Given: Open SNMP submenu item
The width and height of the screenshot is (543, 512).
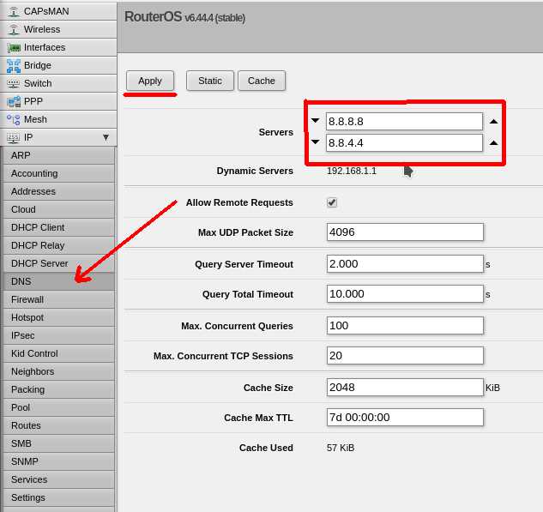Looking at the screenshot, I should click(59, 461).
